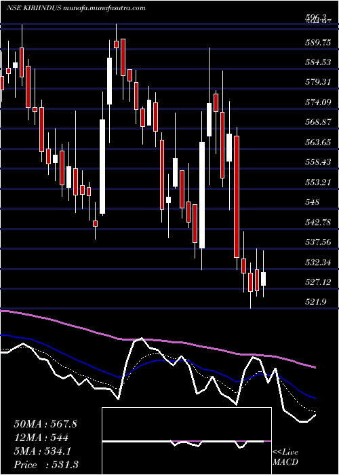Click the 589.75 price axis label
Image resolution: width=339 pixels, height=475 pixels.
coord(317,42)
